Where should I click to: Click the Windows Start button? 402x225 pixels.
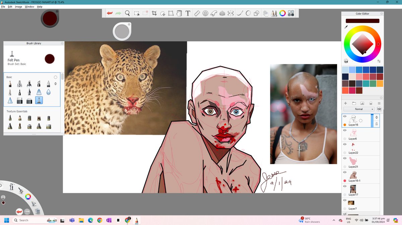(x=7, y=220)
